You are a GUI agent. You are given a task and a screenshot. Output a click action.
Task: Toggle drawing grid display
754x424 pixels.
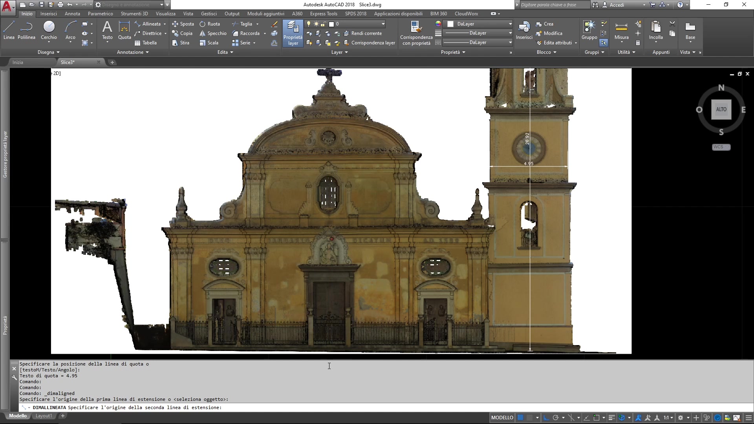pyautogui.click(x=520, y=418)
